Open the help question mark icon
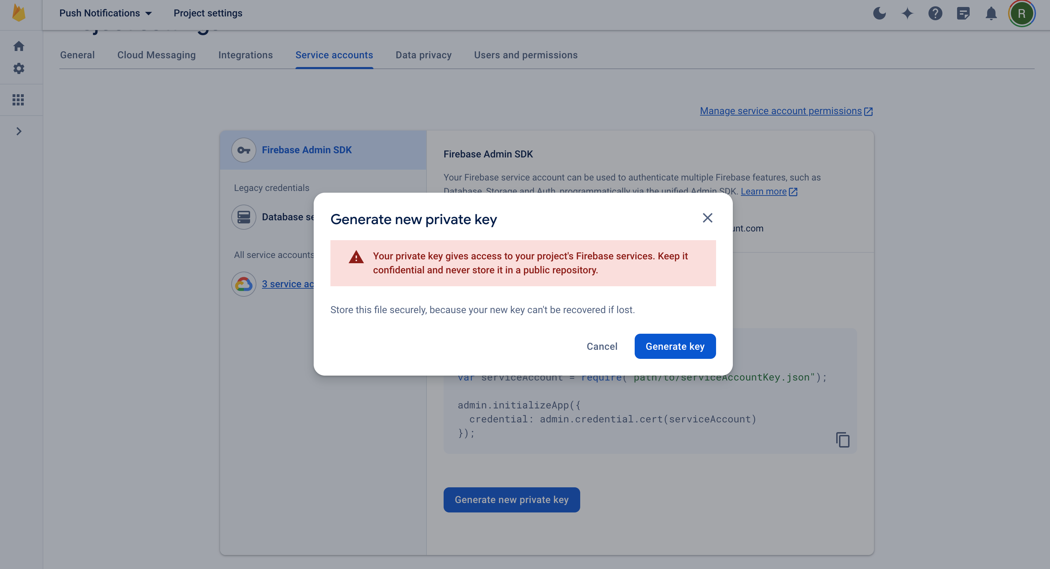1050x569 pixels. click(935, 14)
